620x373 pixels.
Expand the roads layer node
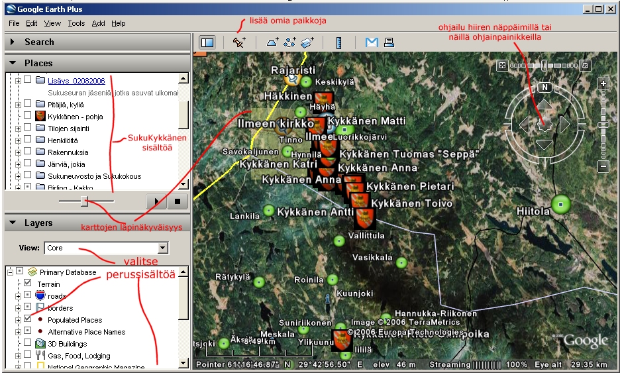pyautogui.click(x=18, y=296)
